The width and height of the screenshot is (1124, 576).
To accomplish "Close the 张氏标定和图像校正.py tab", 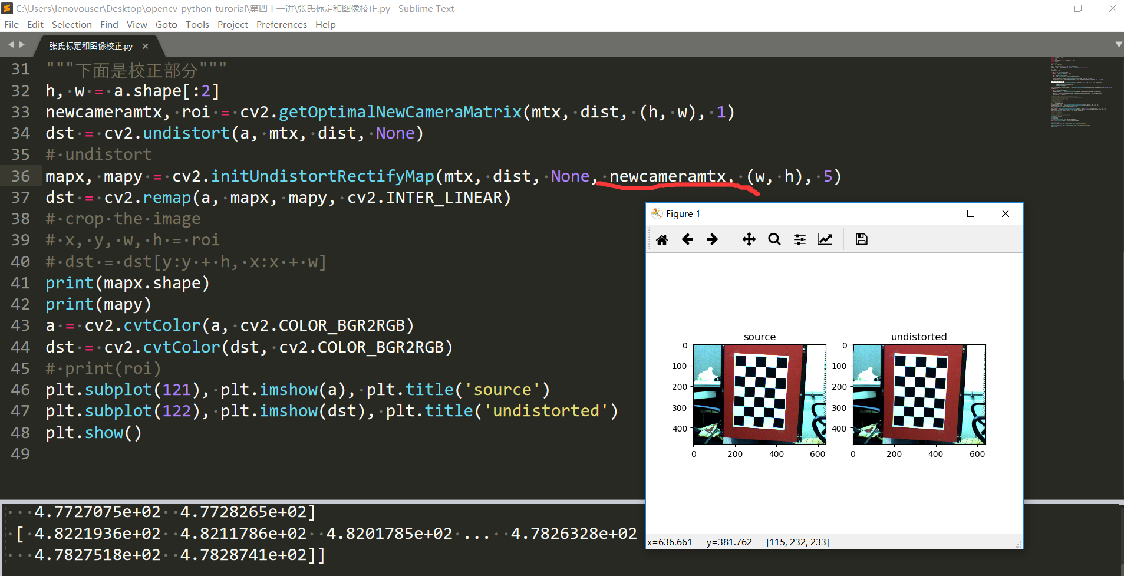I will pos(145,46).
